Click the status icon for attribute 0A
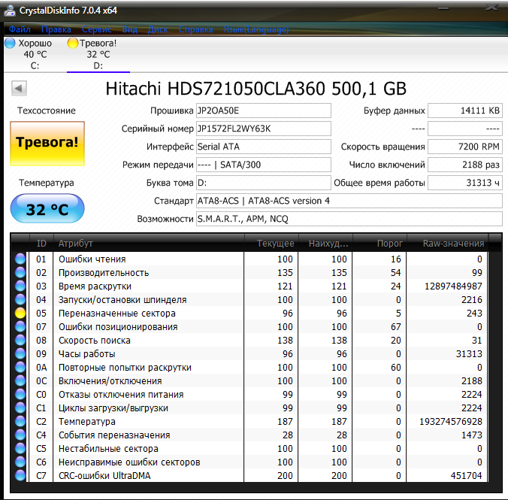508x500 pixels. 20,368
